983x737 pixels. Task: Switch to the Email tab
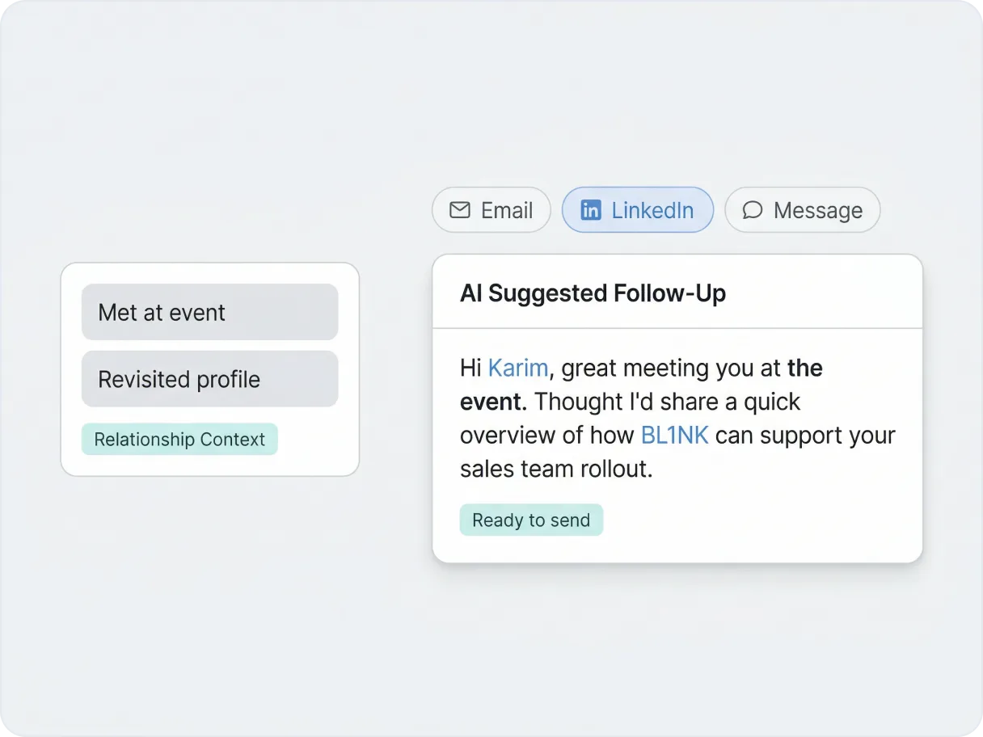coord(491,210)
